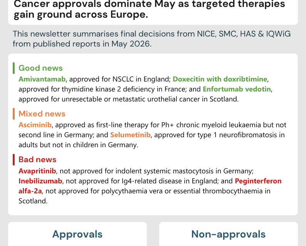Select Enfortumab vedotin highlighted text
Image resolution: width=306 pixels, height=246 pixels.
(237, 89)
